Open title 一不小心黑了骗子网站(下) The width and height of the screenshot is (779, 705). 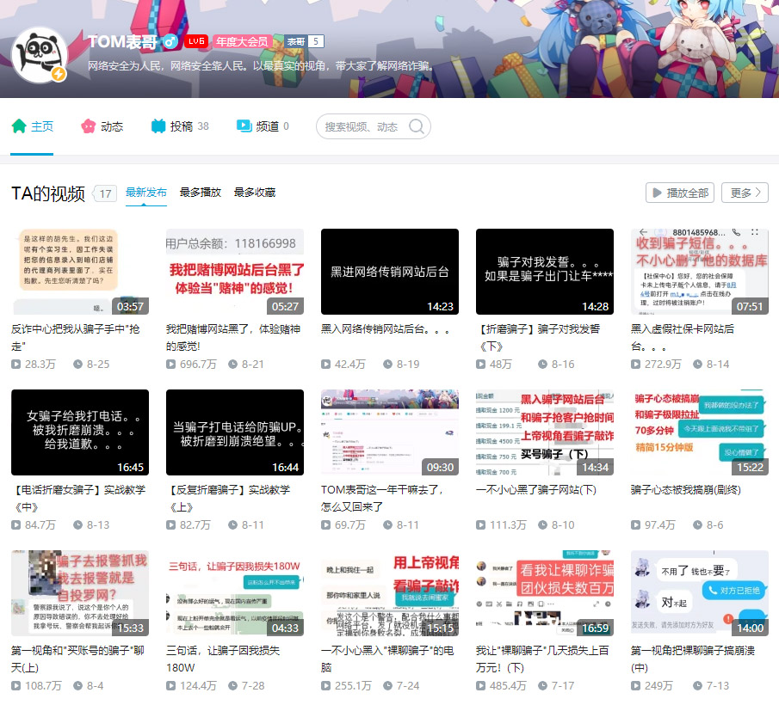(x=536, y=490)
